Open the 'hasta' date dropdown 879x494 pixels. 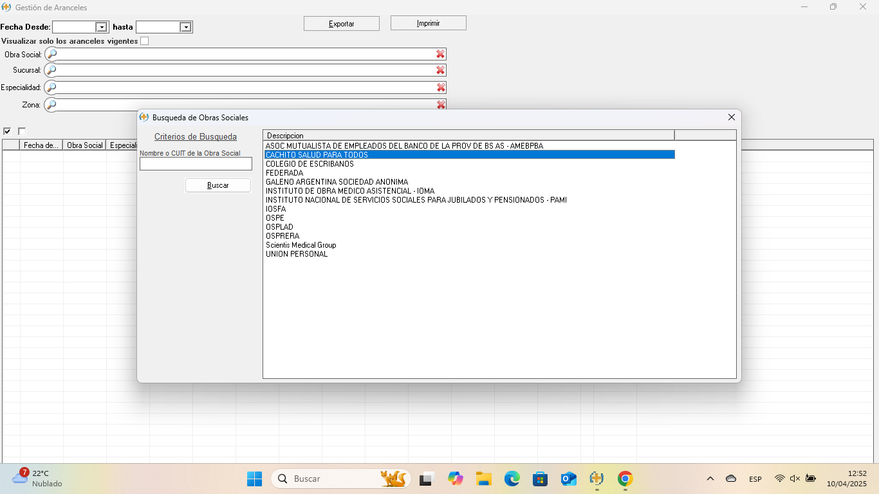click(185, 27)
